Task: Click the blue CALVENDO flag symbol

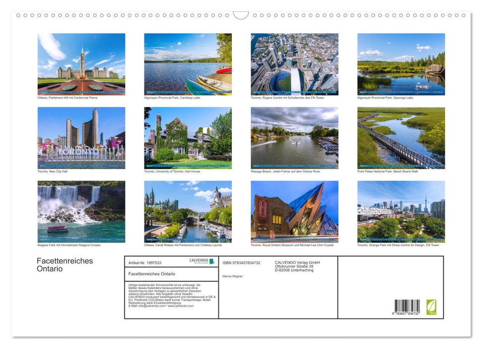Action: coord(211,261)
